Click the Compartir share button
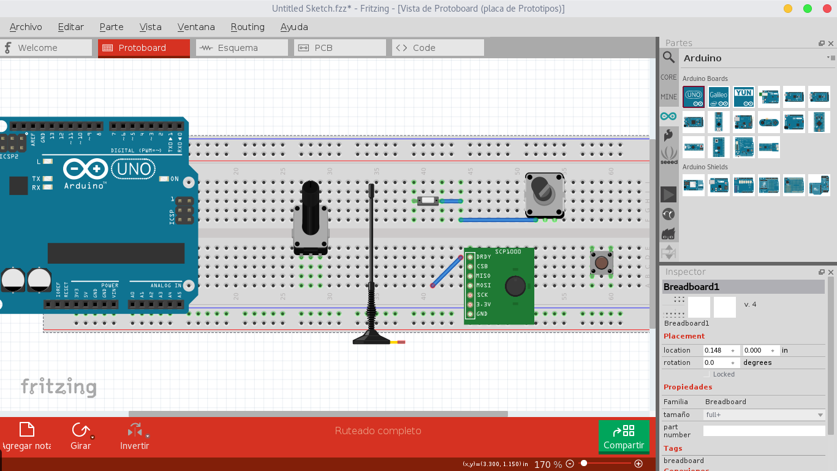 coord(624,437)
